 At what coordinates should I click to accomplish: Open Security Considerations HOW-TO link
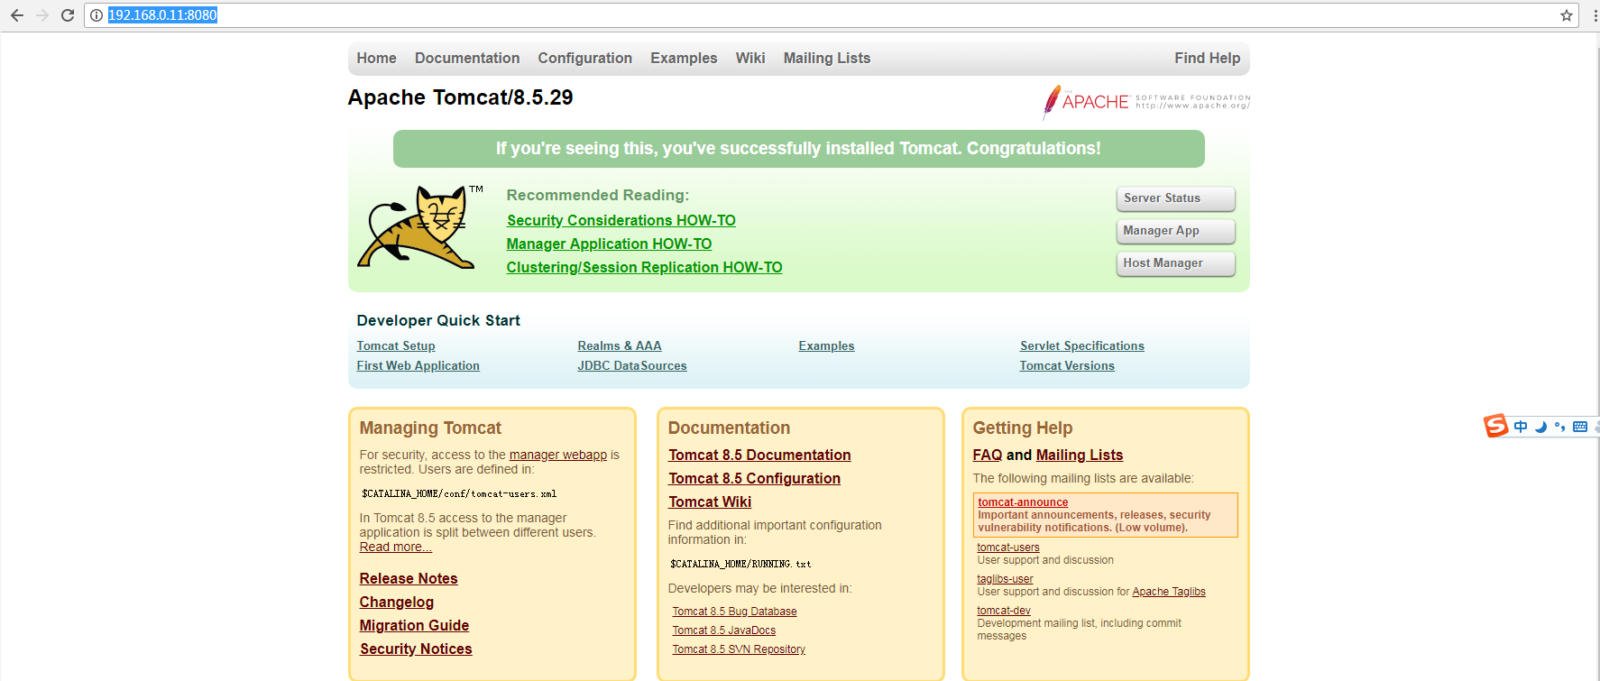621,220
